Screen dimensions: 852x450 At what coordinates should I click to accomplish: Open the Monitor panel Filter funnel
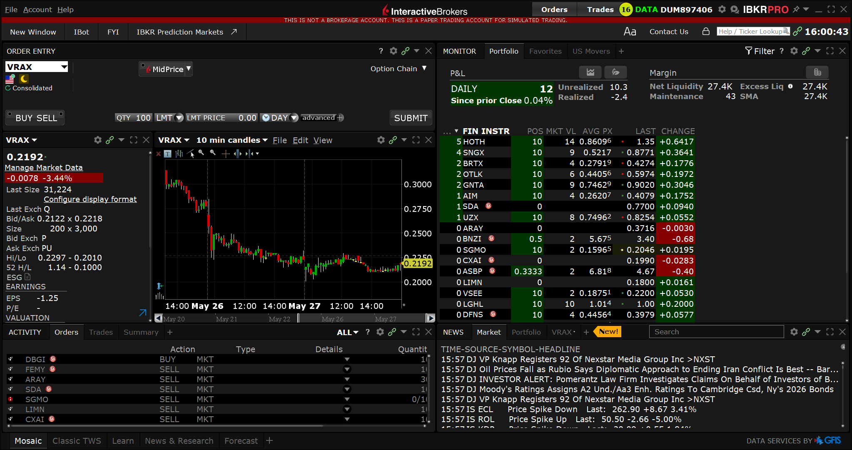760,51
